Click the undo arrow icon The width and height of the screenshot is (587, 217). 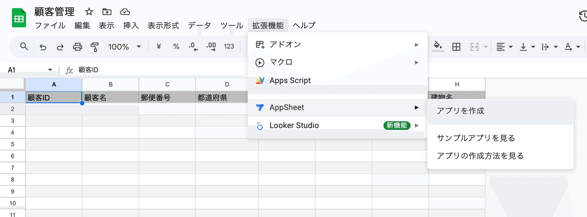click(x=43, y=47)
